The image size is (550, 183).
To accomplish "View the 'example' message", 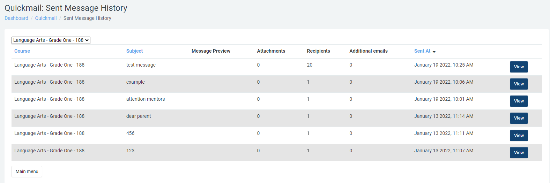I will [519, 84].
